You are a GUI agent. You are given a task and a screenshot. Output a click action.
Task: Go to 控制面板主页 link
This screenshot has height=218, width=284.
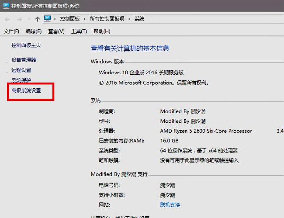[26, 45]
